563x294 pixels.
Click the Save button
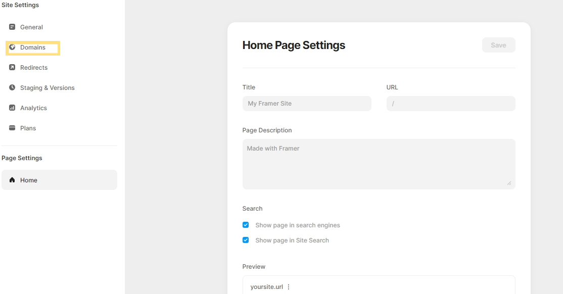tap(498, 45)
